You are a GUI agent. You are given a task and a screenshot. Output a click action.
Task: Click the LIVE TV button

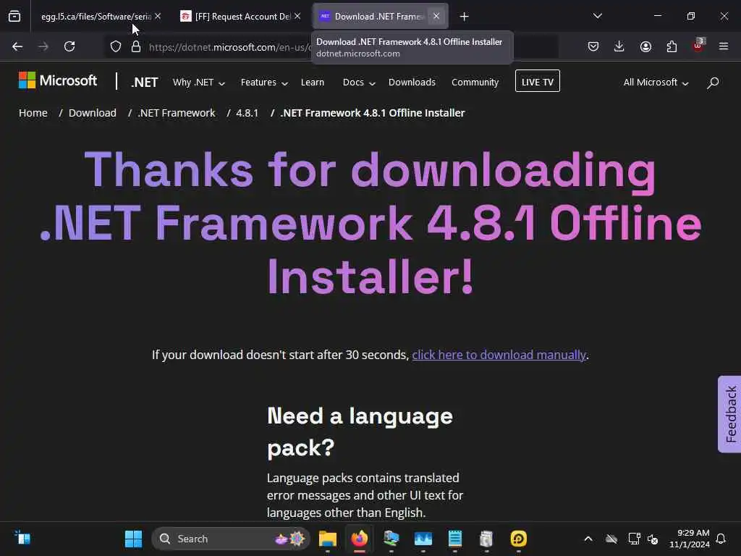(x=538, y=81)
